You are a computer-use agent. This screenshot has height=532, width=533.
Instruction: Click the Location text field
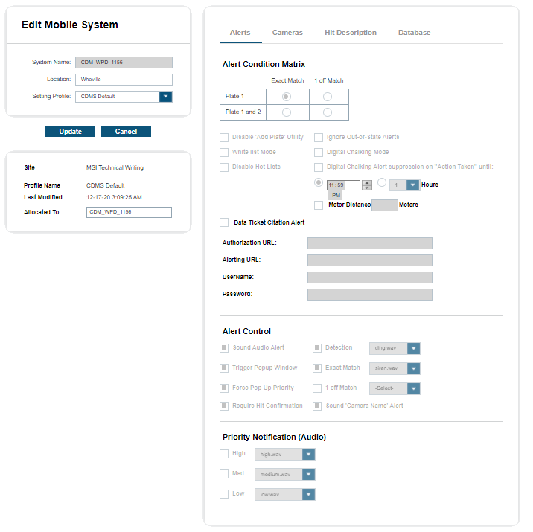[x=124, y=80]
